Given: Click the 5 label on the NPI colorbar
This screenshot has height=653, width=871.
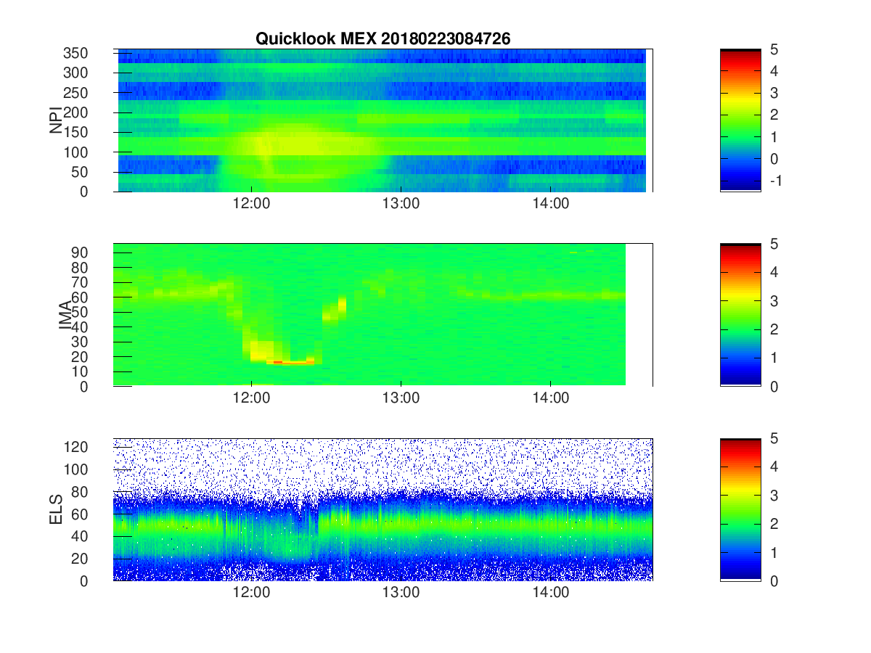Looking at the screenshot, I should click(x=774, y=49).
